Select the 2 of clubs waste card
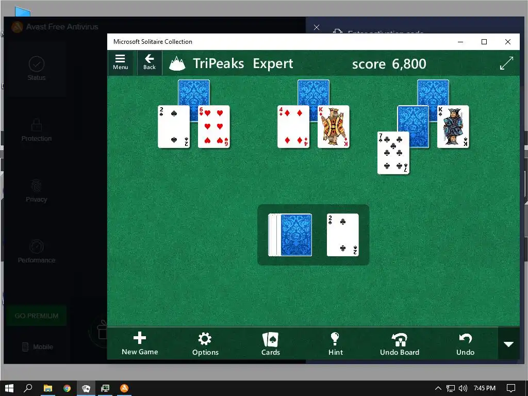 point(343,235)
